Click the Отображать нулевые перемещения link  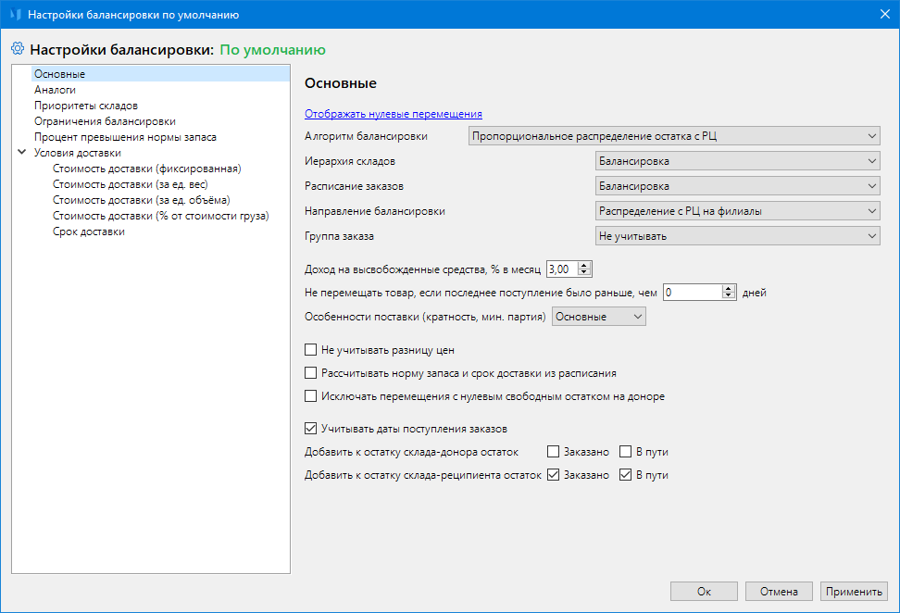394,114
